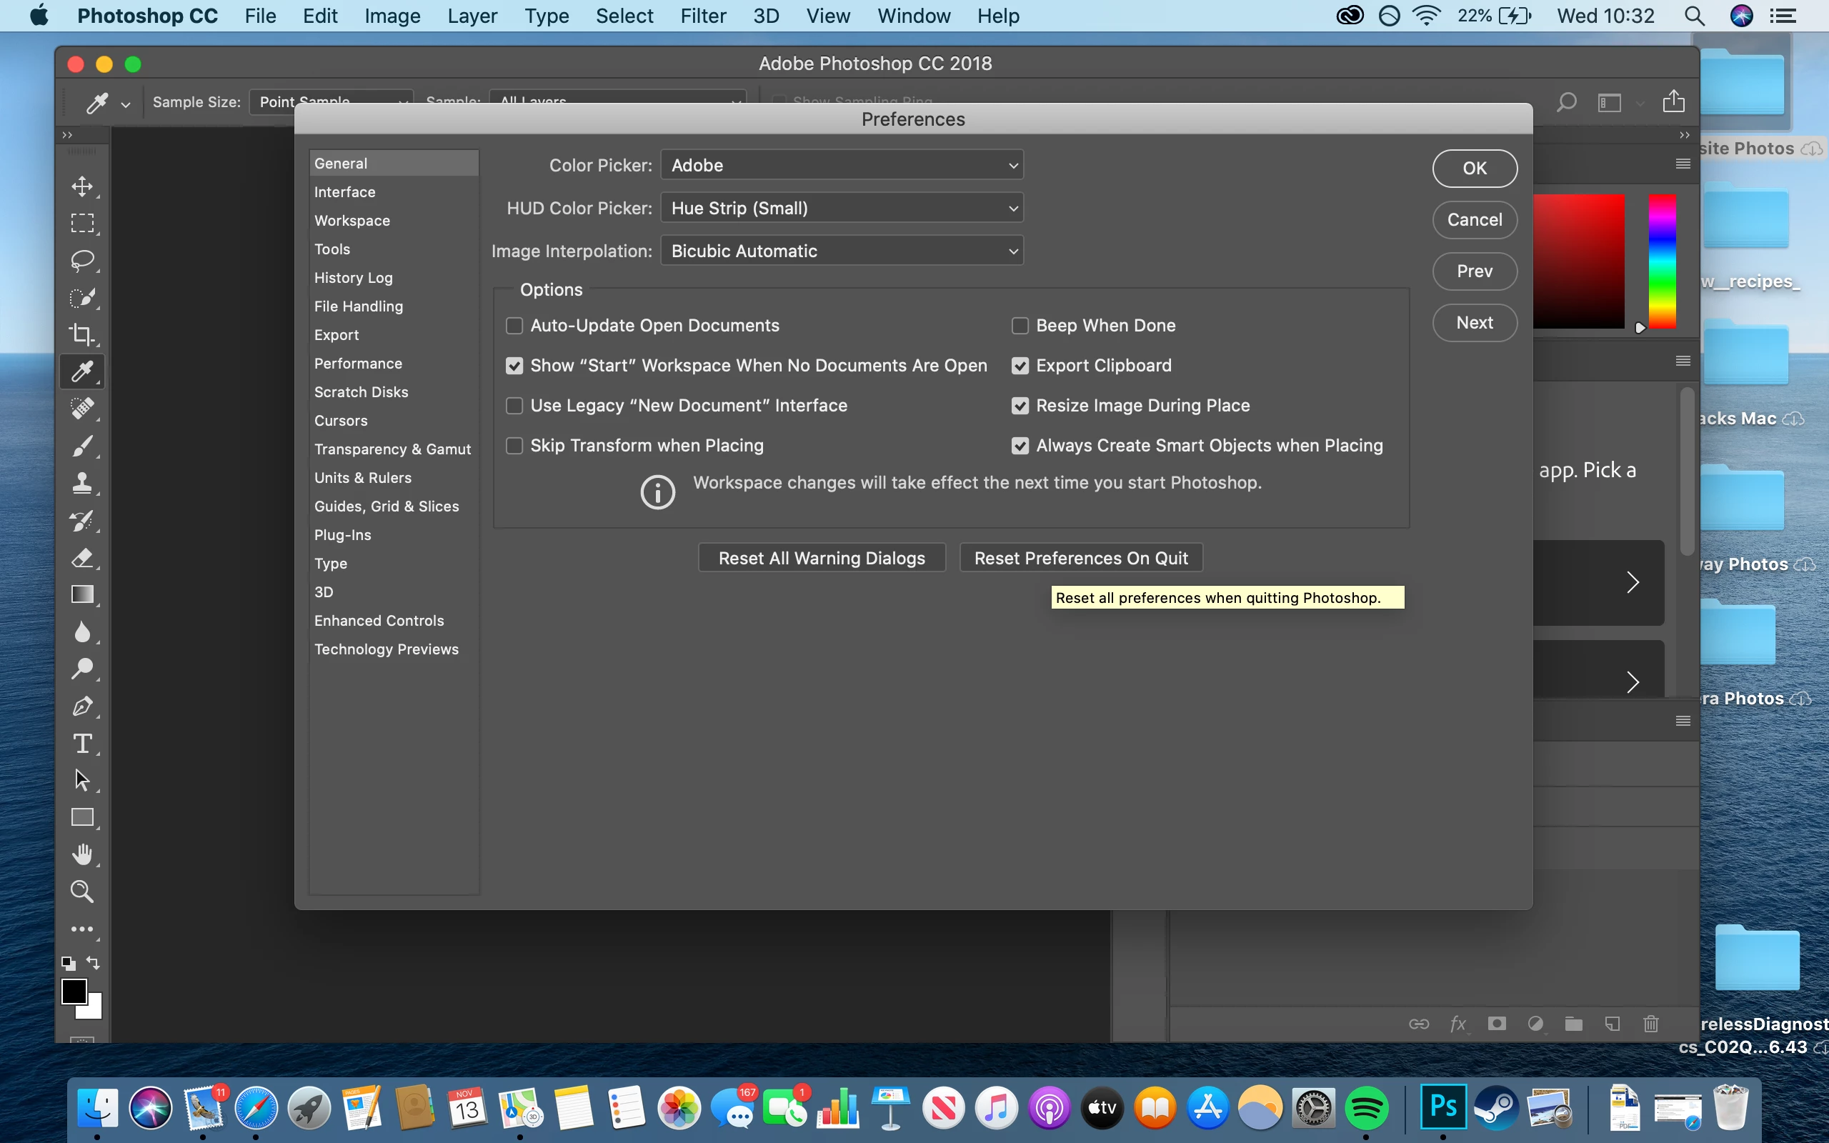Enable Auto-Update Open Documents checkbox
This screenshot has height=1143, width=1829.
click(514, 326)
